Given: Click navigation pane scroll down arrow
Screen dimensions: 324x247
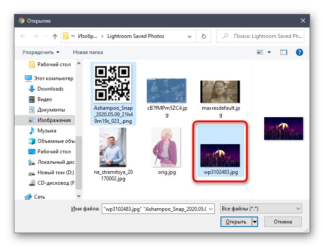Looking at the screenshot, I should pos(79,196).
